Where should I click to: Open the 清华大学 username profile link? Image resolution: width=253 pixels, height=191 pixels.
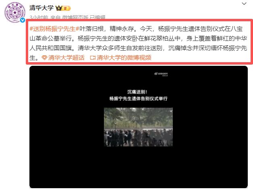(41, 8)
